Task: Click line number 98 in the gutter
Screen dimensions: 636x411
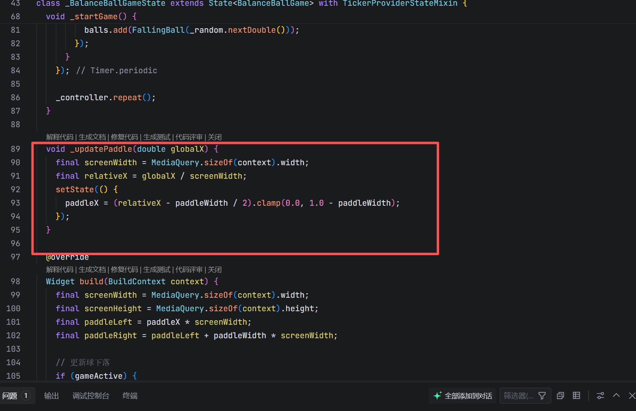Action: (16, 281)
